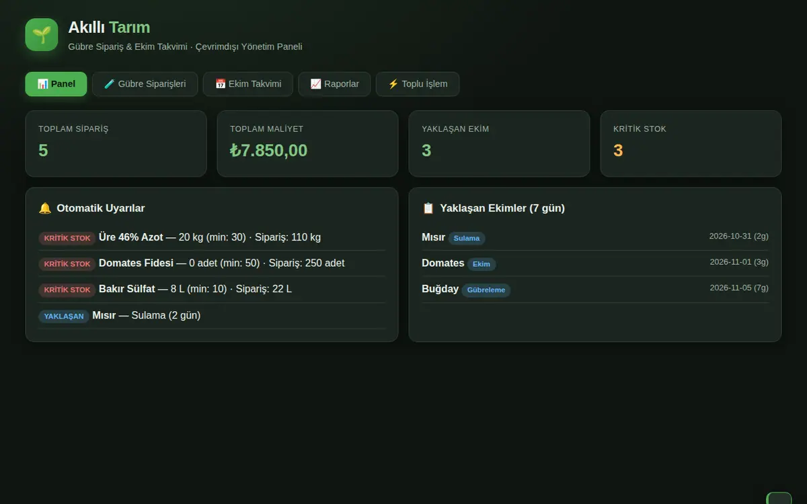Viewport: 807px width, 504px height.
Task: Click the green seedling app logo
Action: pyautogui.click(x=42, y=34)
